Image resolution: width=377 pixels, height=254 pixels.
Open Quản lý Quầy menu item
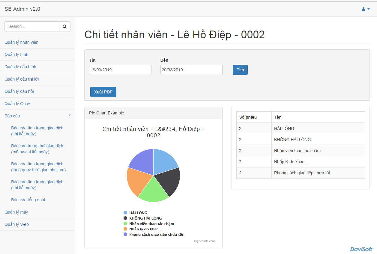click(x=17, y=104)
